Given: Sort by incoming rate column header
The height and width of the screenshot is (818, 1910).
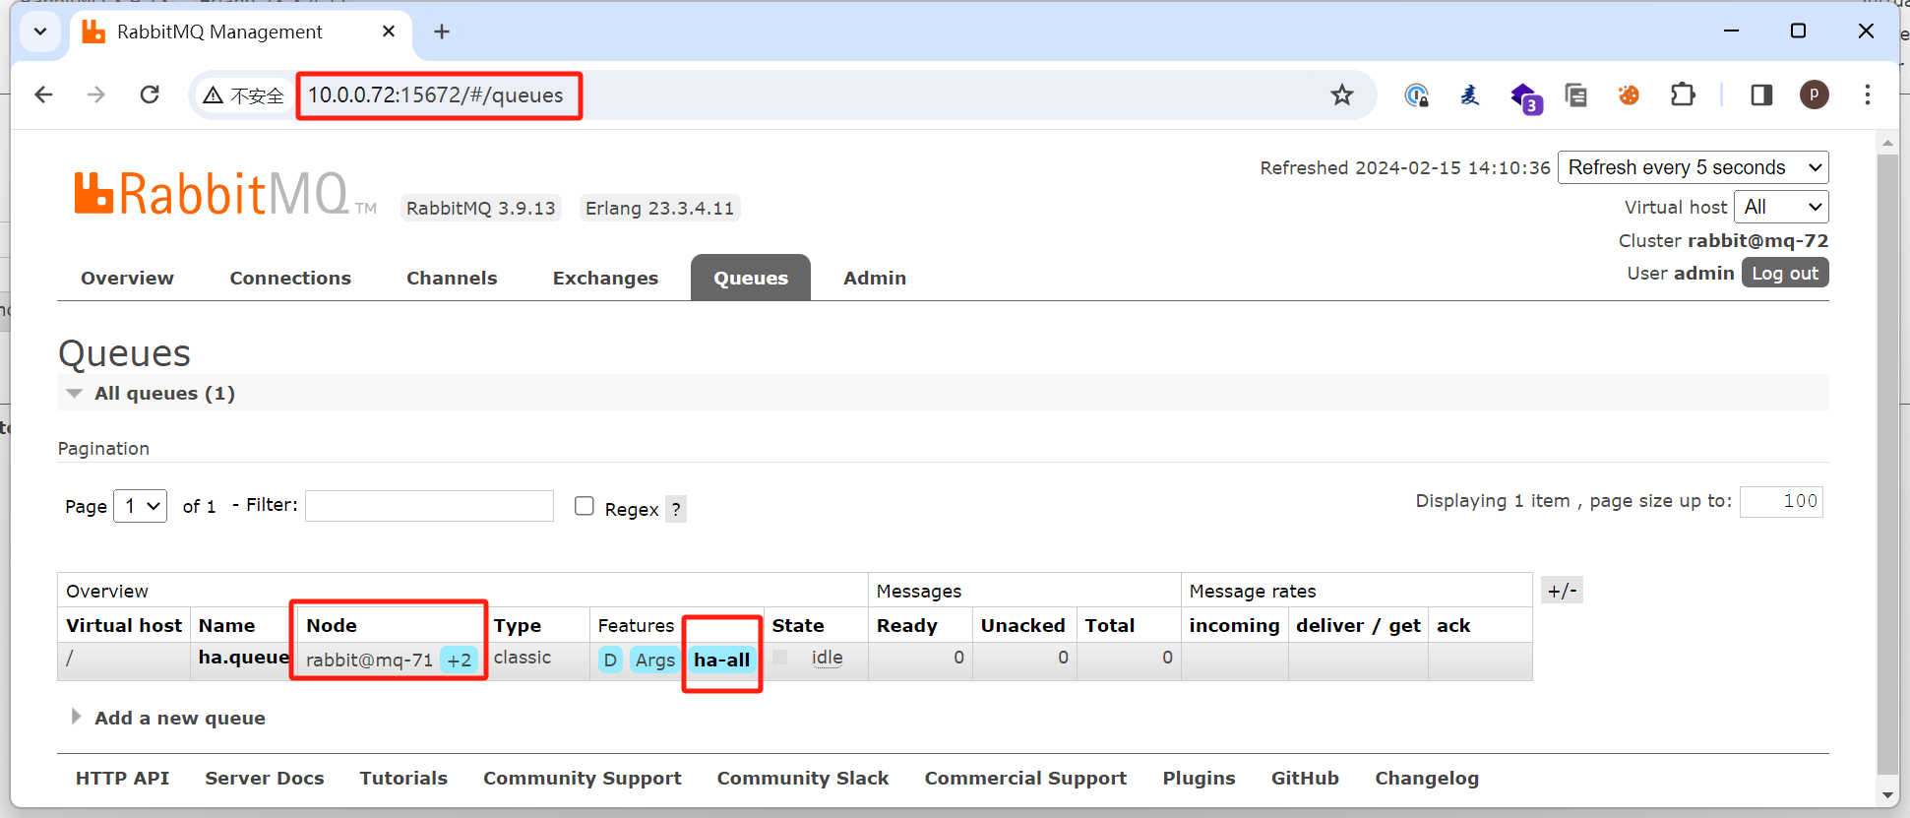Looking at the screenshot, I should [x=1234, y=625].
